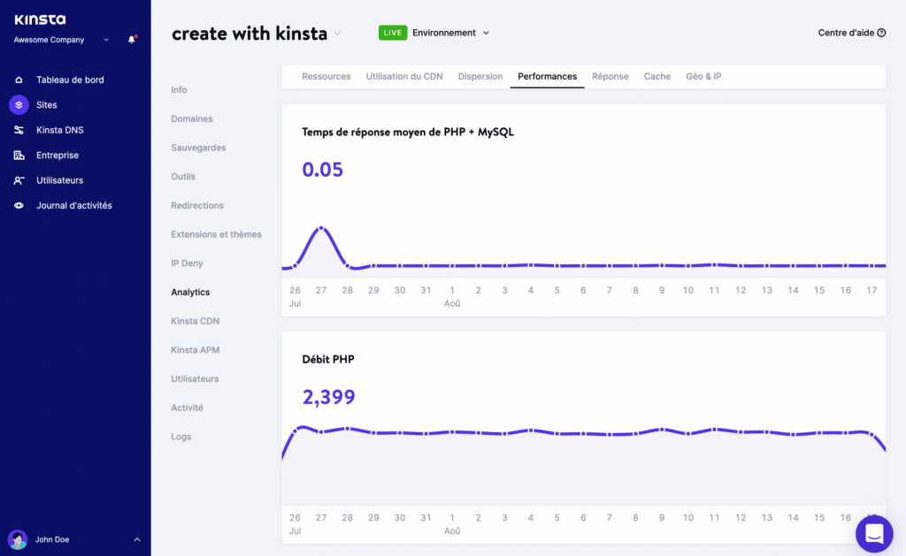Open Sauvegardes in site menu
Viewport: 906px width, 556px height.
click(x=198, y=148)
